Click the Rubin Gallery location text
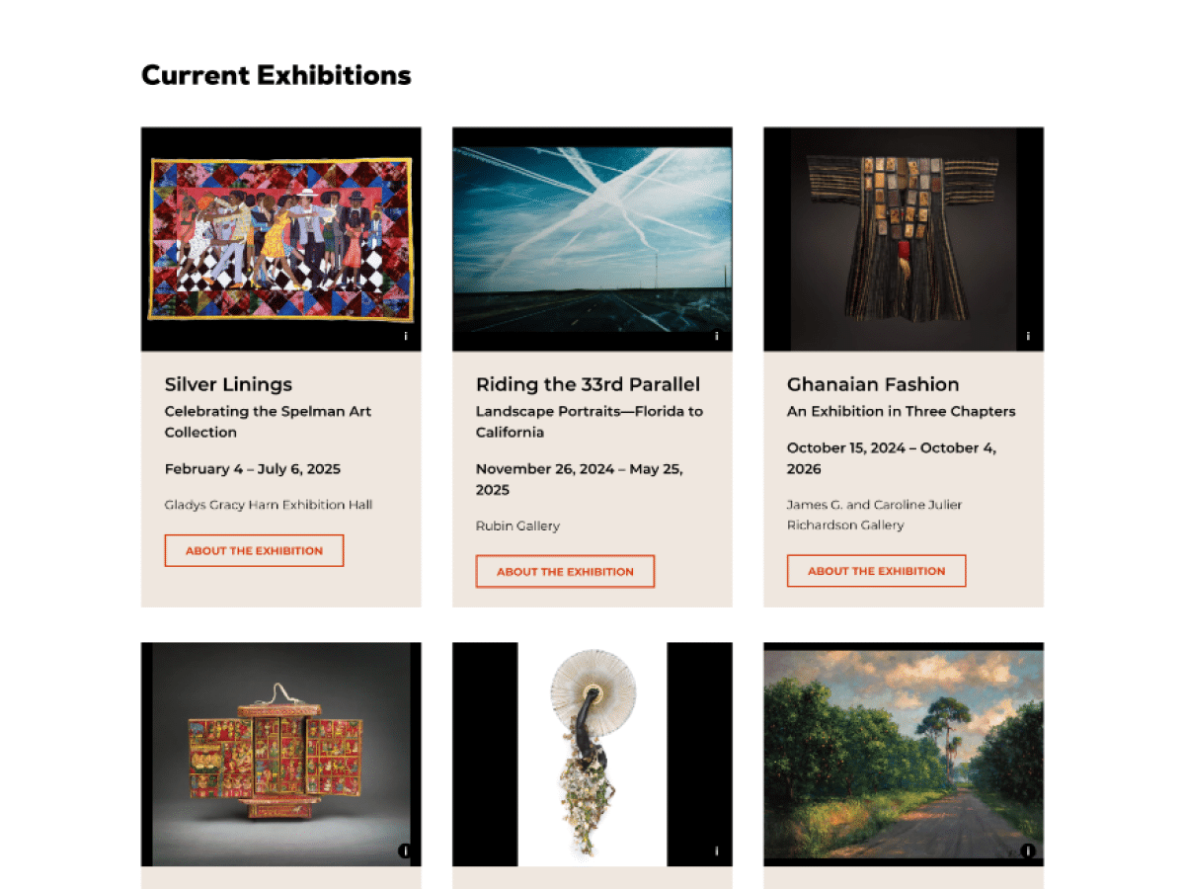 (x=517, y=525)
